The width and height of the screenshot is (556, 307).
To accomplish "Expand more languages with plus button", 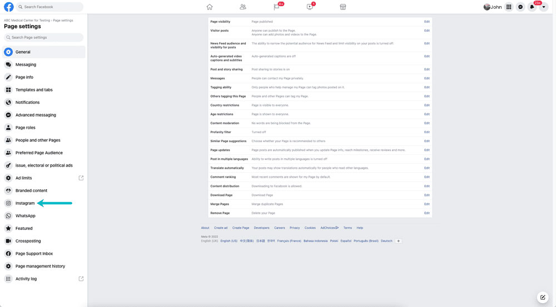I will [399, 241].
